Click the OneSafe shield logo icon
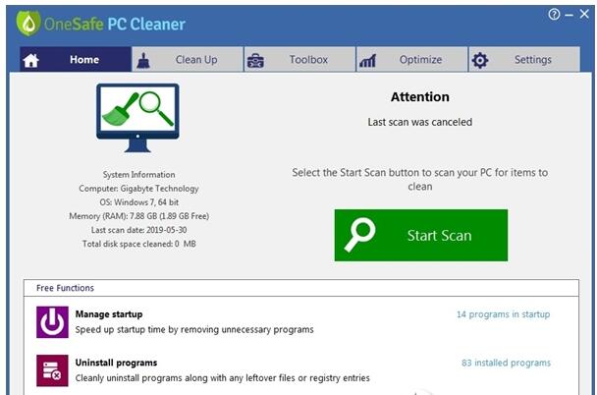This screenshot has width=597, height=395. tap(28, 23)
